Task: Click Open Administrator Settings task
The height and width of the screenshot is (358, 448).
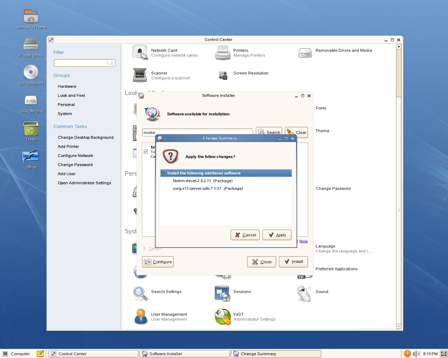Action: pos(84,183)
